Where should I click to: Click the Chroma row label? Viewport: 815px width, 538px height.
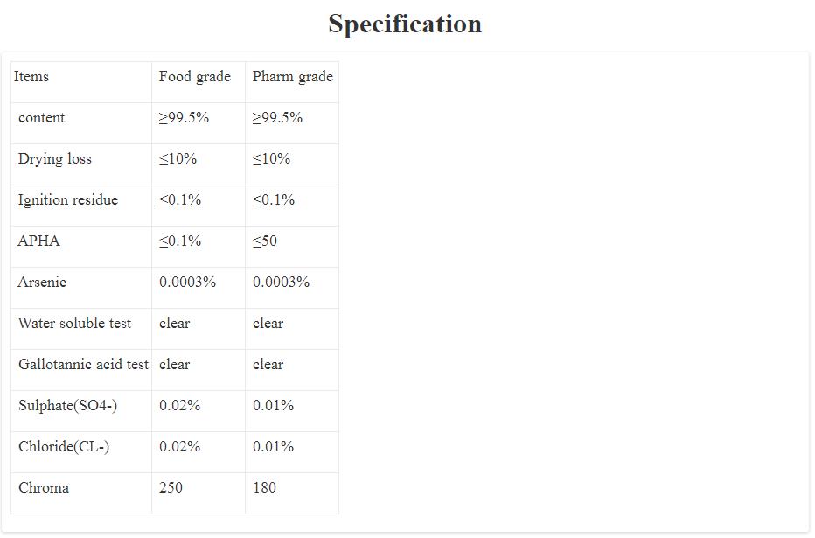click(x=44, y=487)
